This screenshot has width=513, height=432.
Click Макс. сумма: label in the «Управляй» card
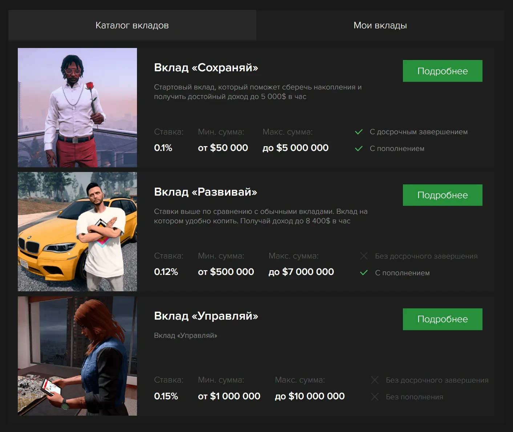[x=300, y=380]
